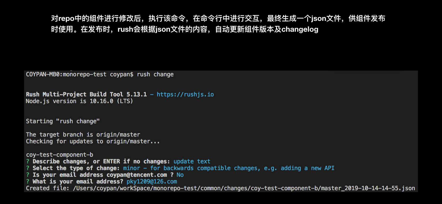The width and height of the screenshot is (442, 204).
Task: Click the "Rush Multi-Project Build Tool 5.13.1" heading
Action: (86, 95)
